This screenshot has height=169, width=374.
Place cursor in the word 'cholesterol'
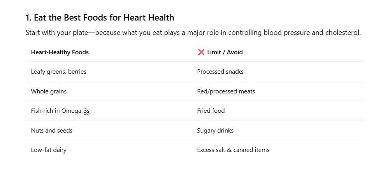pos(342,33)
